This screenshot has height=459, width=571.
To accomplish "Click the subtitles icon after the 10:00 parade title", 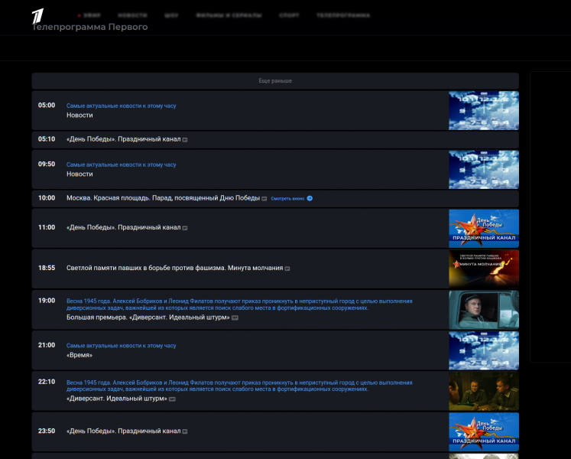I will tap(264, 199).
